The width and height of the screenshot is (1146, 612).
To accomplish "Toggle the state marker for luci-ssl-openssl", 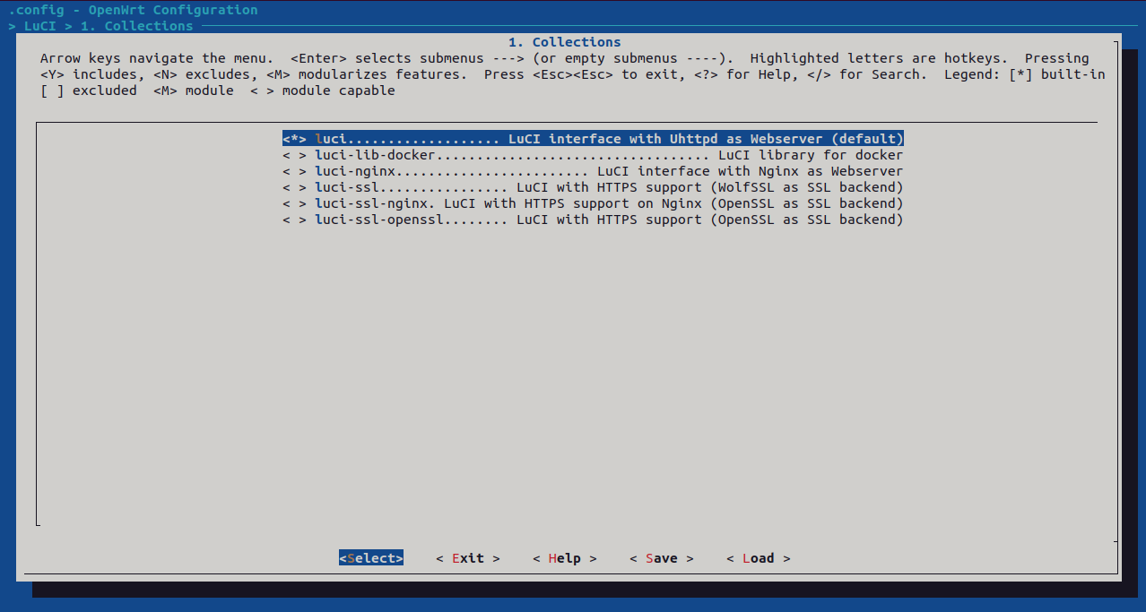I will tap(295, 220).
